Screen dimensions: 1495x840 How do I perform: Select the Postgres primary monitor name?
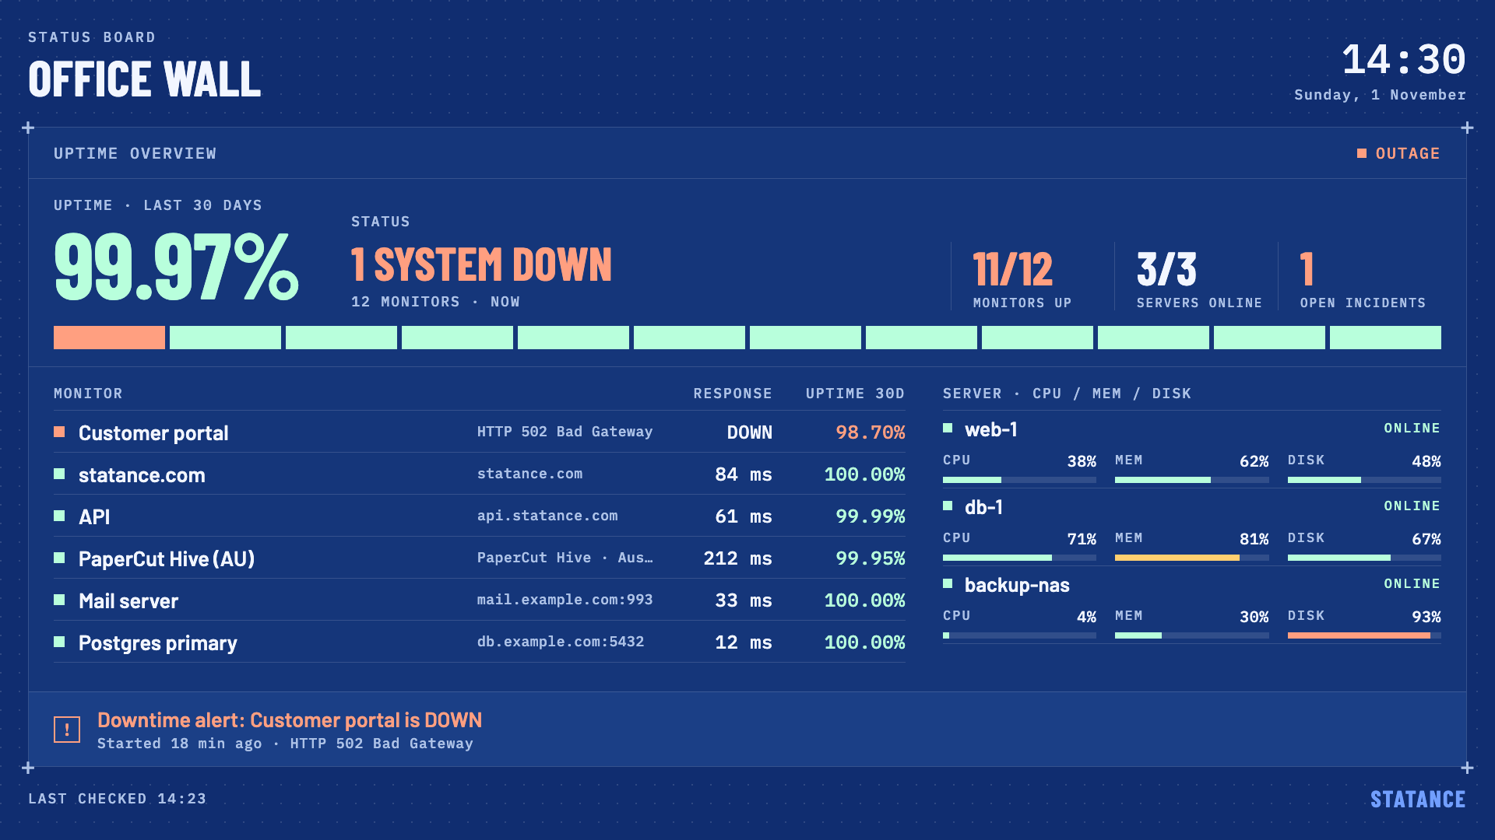158,643
